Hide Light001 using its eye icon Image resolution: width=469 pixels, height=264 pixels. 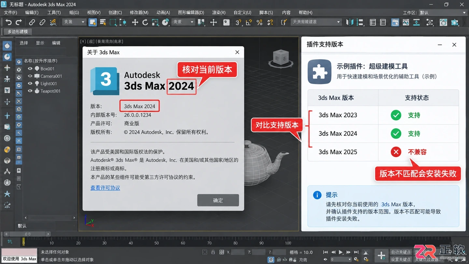click(30, 83)
